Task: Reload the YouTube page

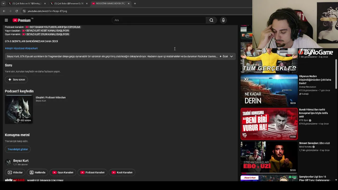Action: pos(17,11)
